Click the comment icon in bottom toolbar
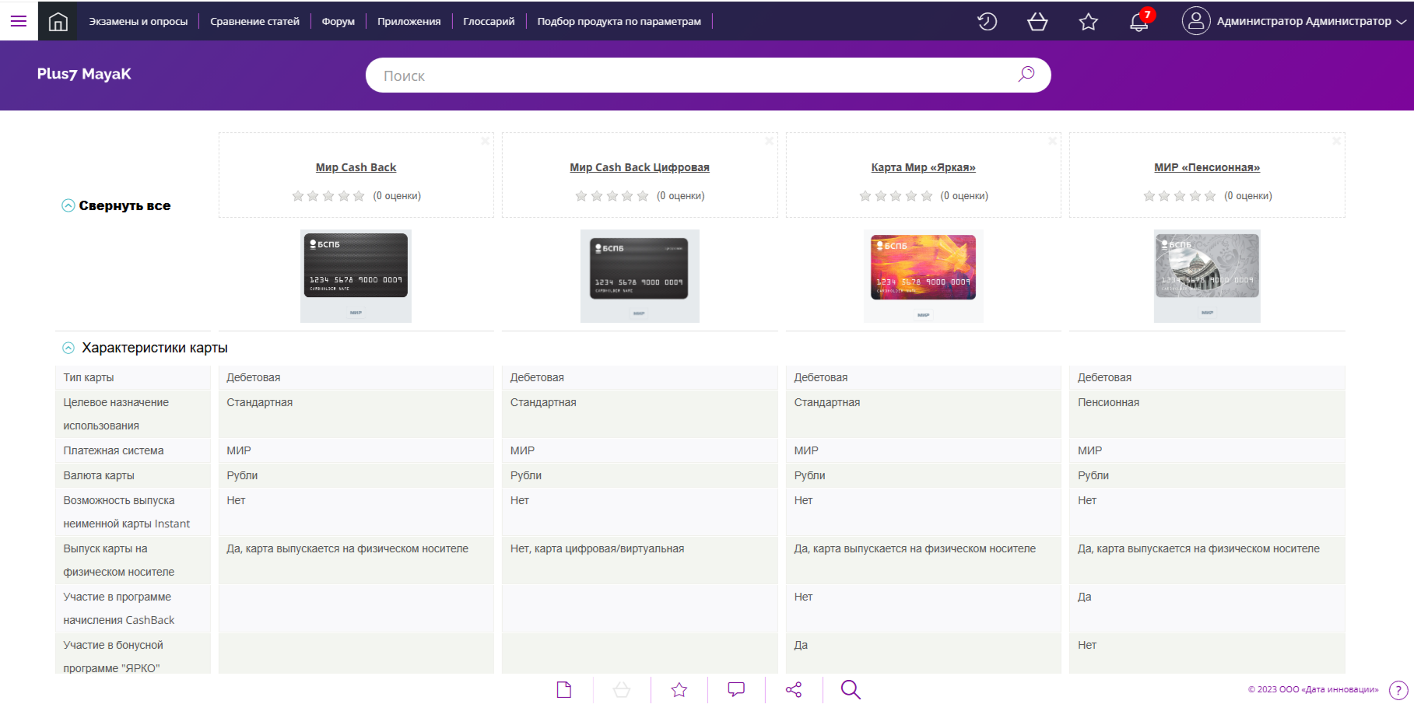This screenshot has width=1414, height=704. [x=736, y=689]
